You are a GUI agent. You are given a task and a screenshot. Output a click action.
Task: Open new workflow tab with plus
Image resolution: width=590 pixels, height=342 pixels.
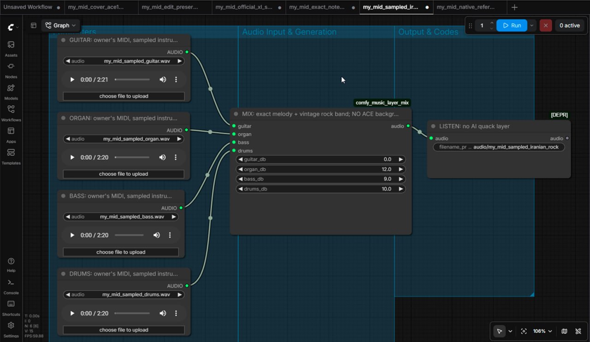[514, 7]
